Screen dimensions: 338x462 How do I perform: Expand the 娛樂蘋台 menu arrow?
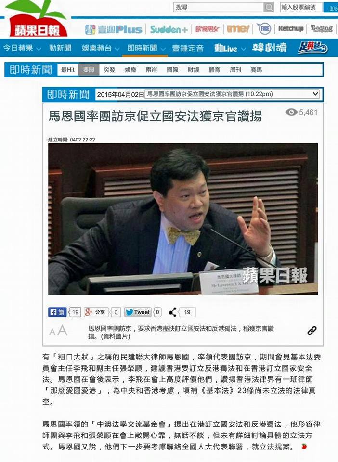pos(117,49)
